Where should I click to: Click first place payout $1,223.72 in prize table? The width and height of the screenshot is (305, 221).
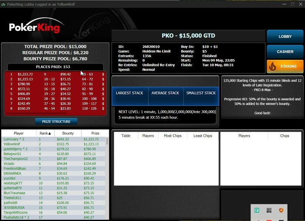click(x=25, y=74)
